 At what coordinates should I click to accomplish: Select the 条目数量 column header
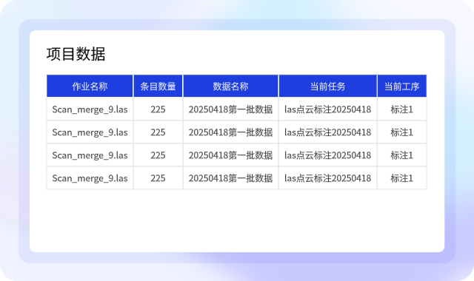coord(158,87)
